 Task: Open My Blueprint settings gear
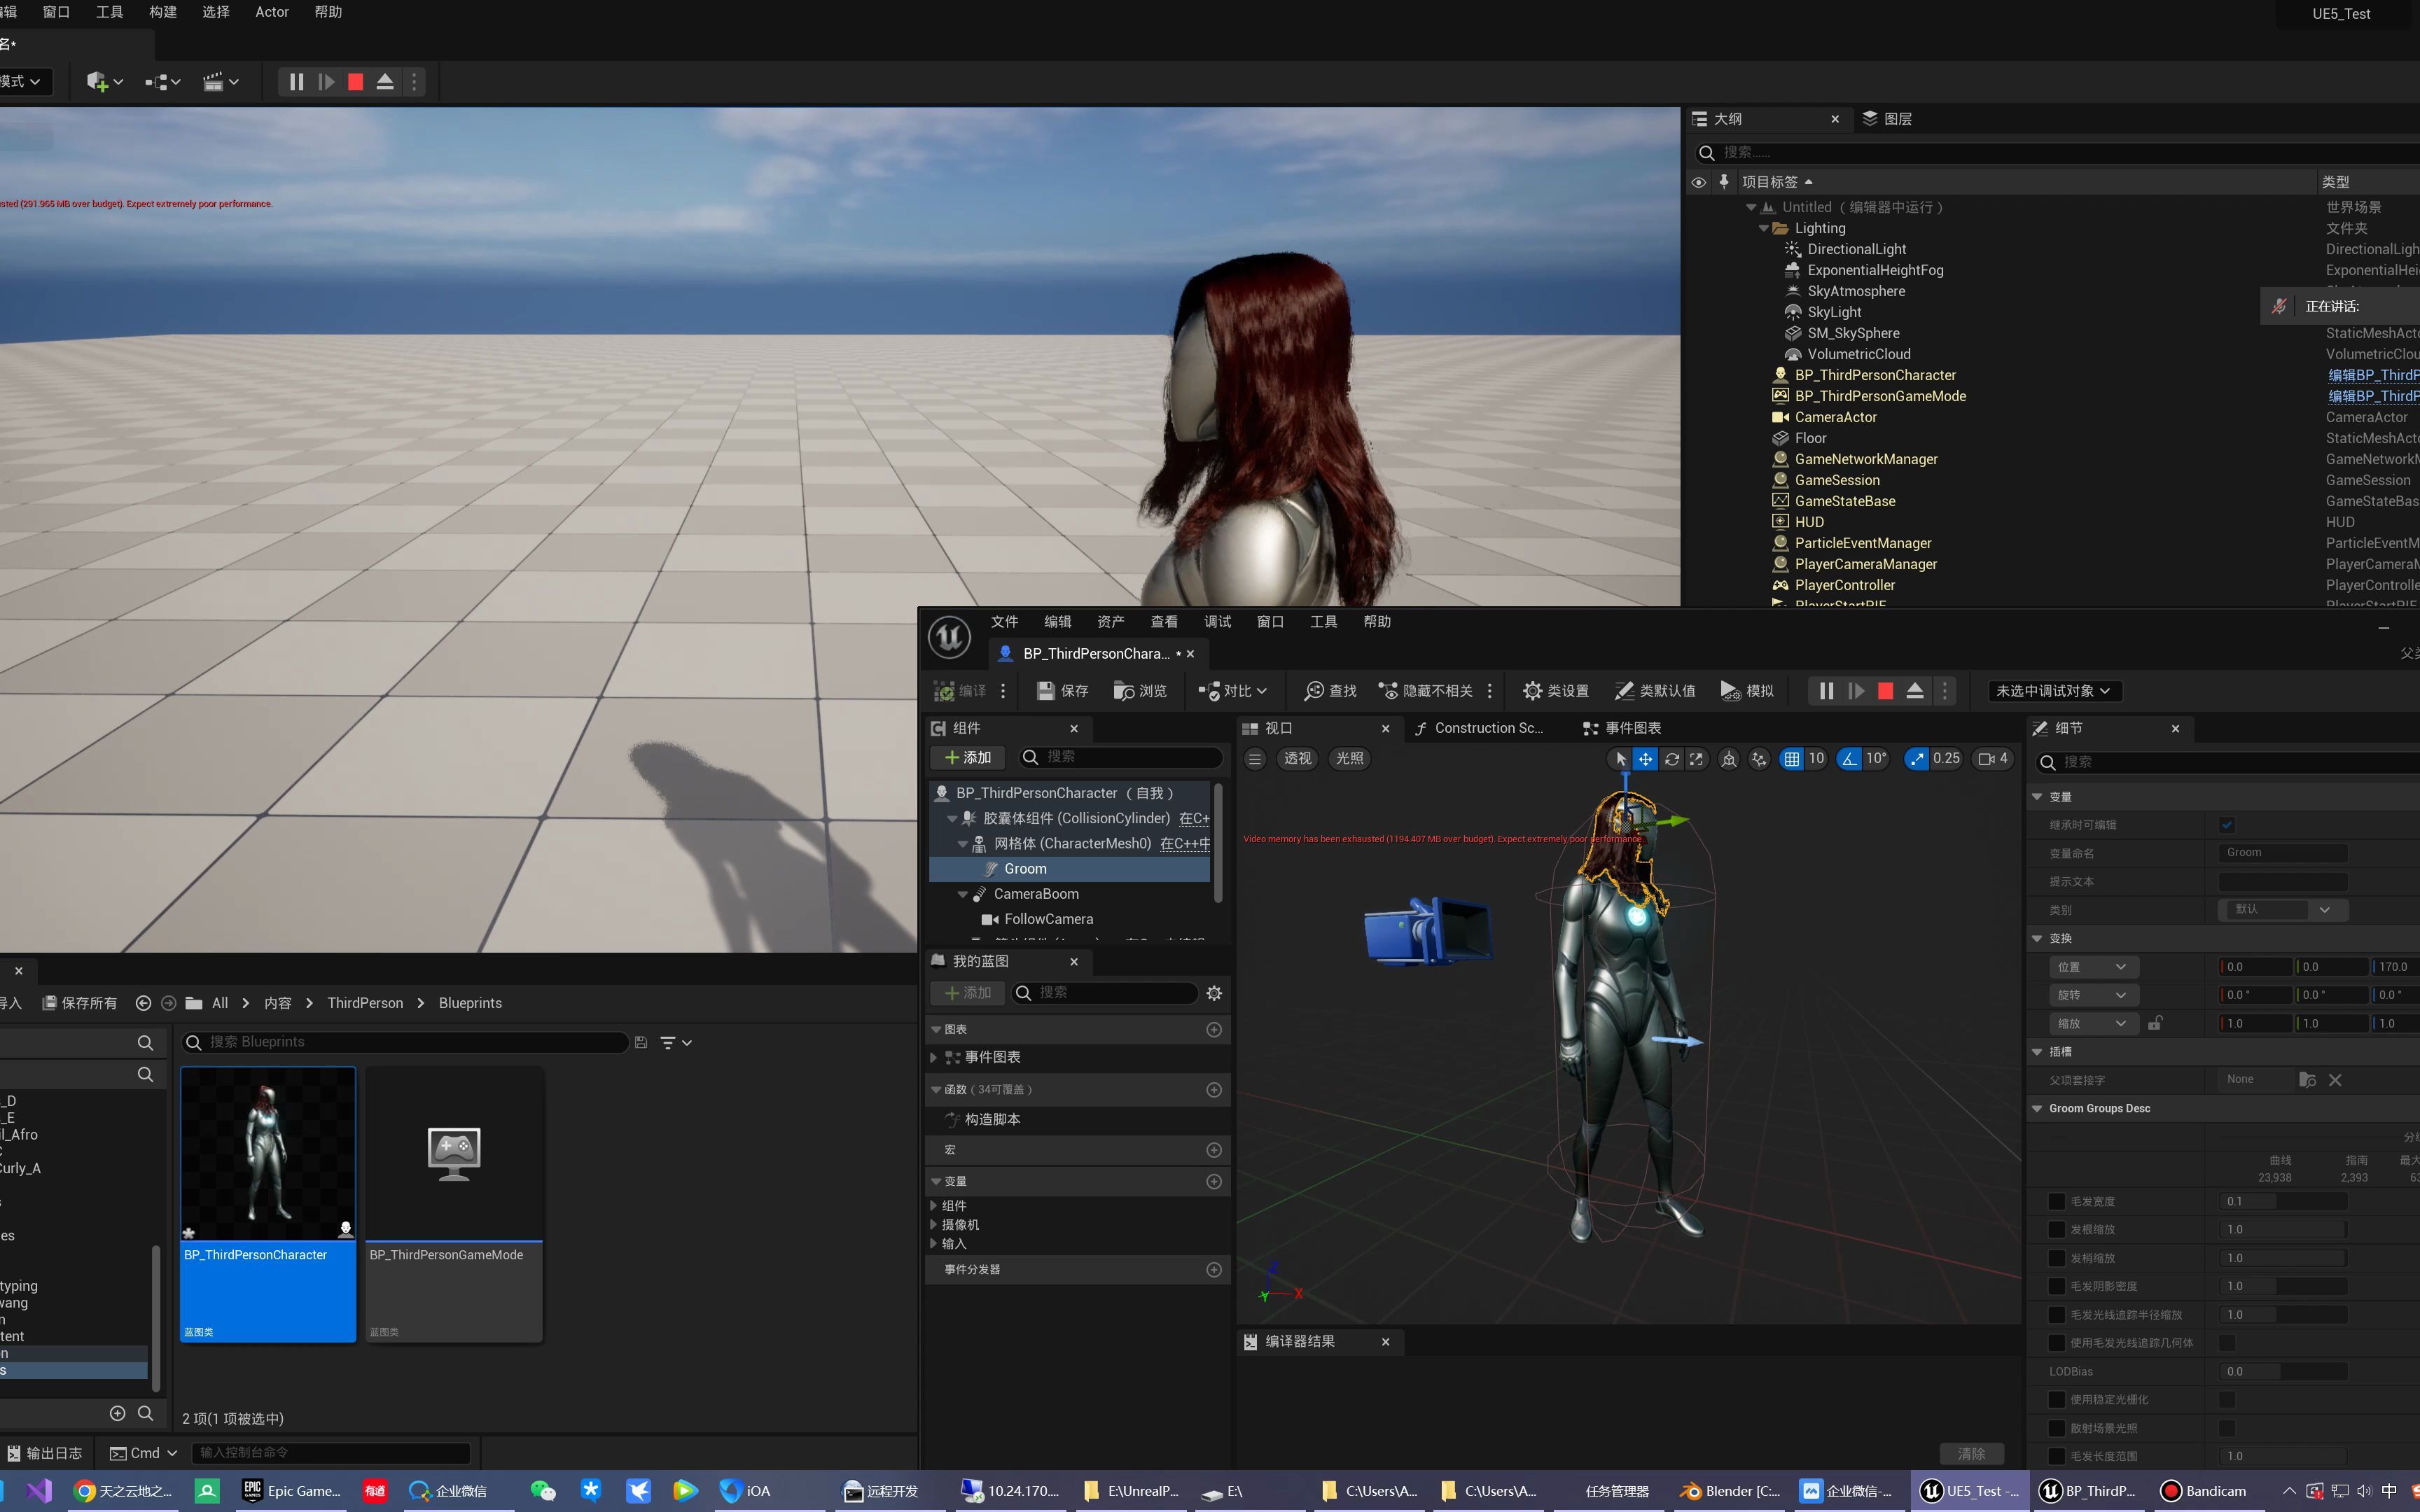(x=1214, y=993)
